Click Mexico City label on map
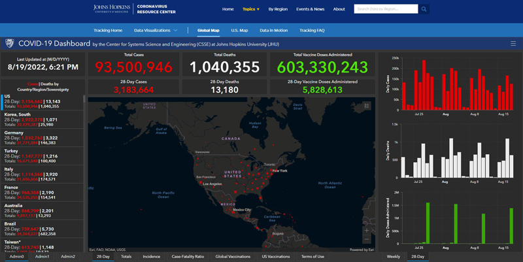 pos(242,210)
